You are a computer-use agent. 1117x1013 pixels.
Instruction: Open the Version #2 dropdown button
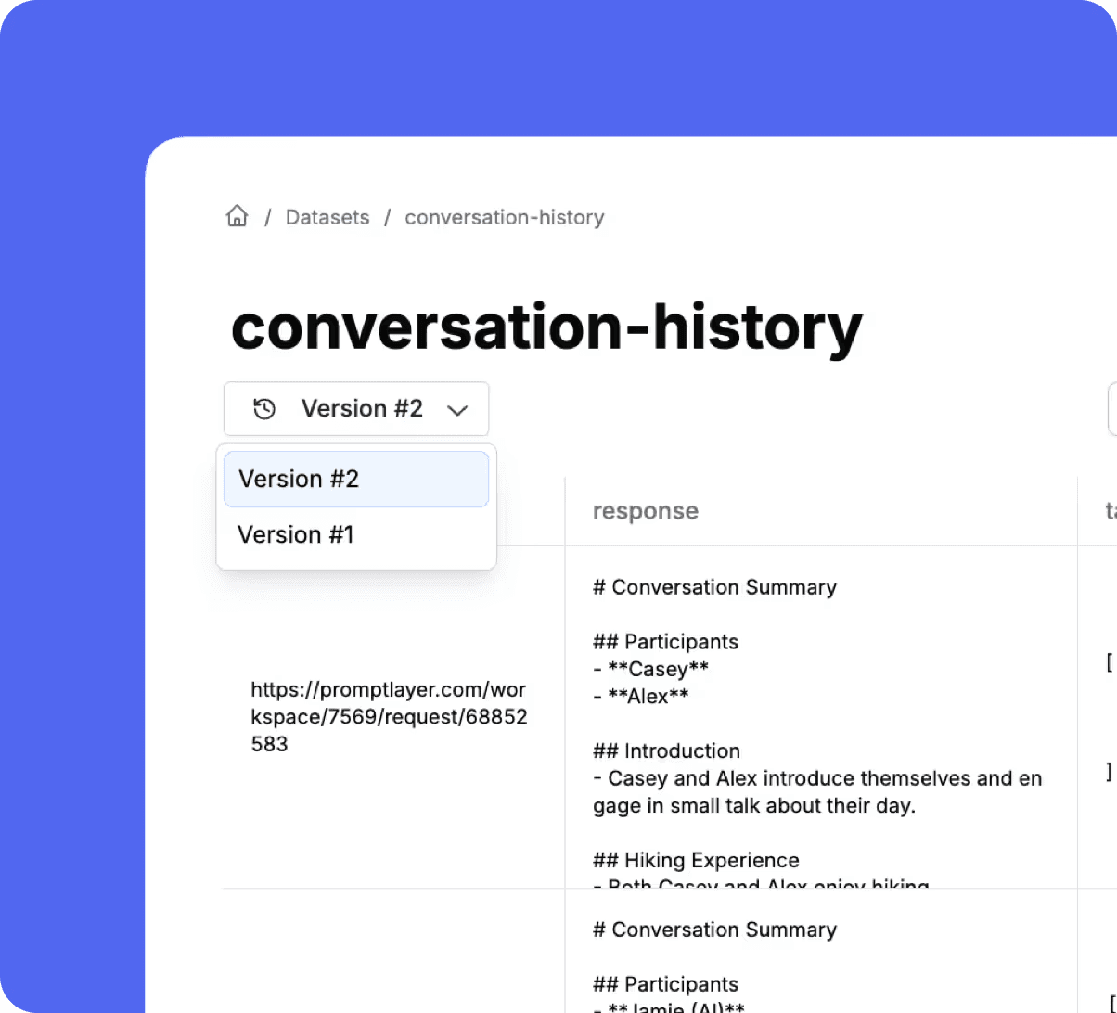pos(356,409)
